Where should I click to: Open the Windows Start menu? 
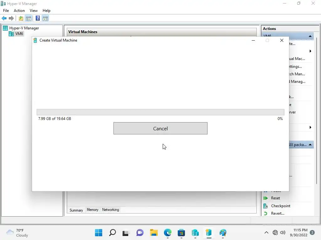click(98, 232)
